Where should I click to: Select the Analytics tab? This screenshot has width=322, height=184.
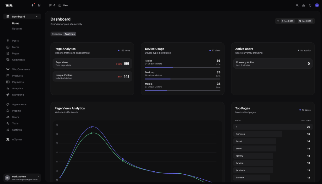point(69,34)
